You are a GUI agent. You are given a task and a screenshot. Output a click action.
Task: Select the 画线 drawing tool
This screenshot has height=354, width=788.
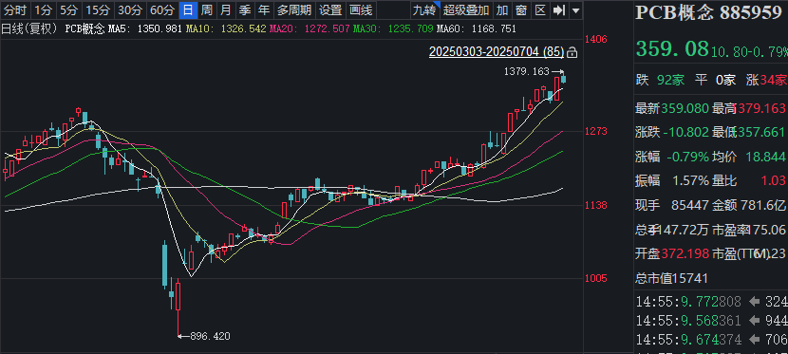pos(361,10)
